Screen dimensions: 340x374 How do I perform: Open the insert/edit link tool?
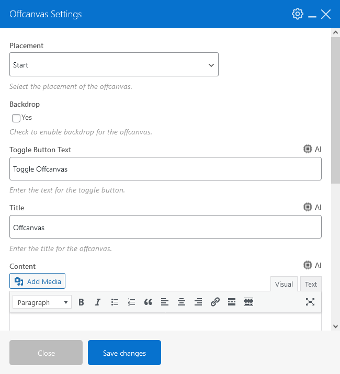tap(215, 302)
